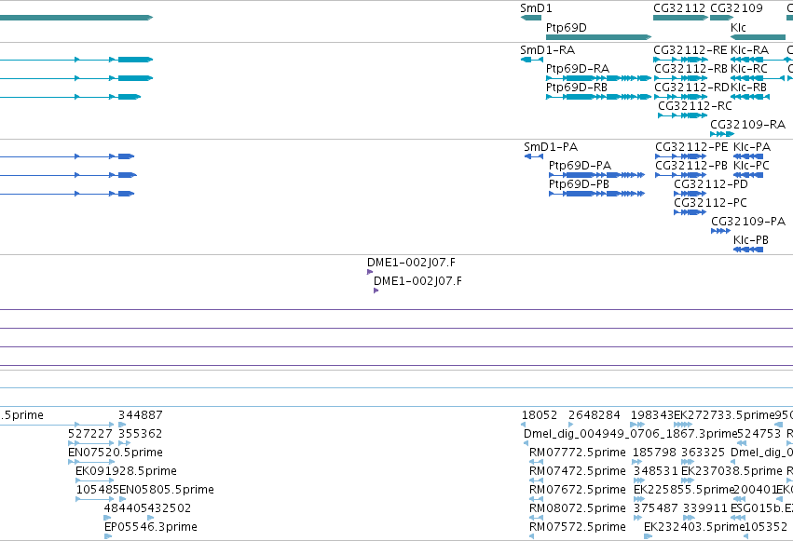This screenshot has width=793, height=541.
Task: Select insertion feature 527227
Action: coord(90,443)
